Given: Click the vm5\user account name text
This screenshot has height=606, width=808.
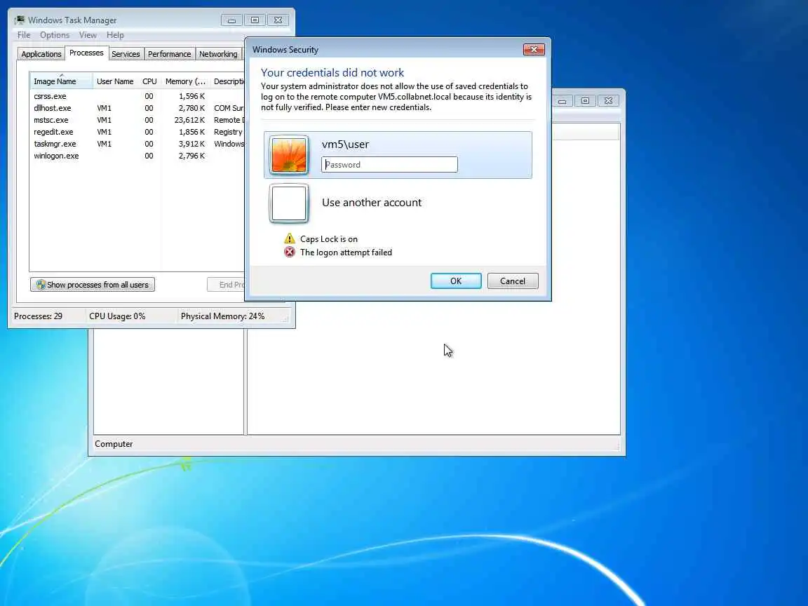Looking at the screenshot, I should (345, 144).
